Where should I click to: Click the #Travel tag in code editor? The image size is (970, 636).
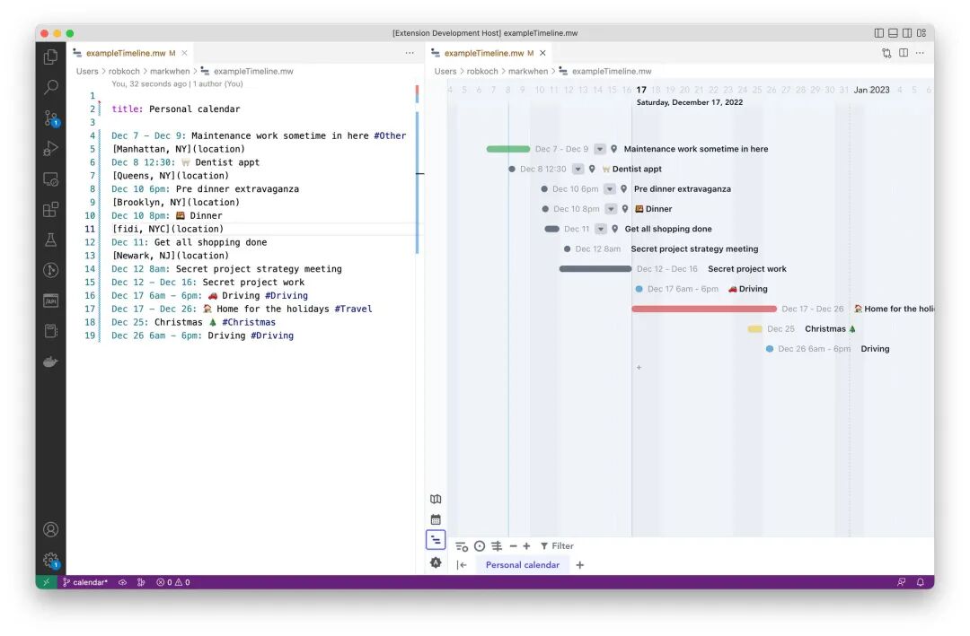[353, 309]
